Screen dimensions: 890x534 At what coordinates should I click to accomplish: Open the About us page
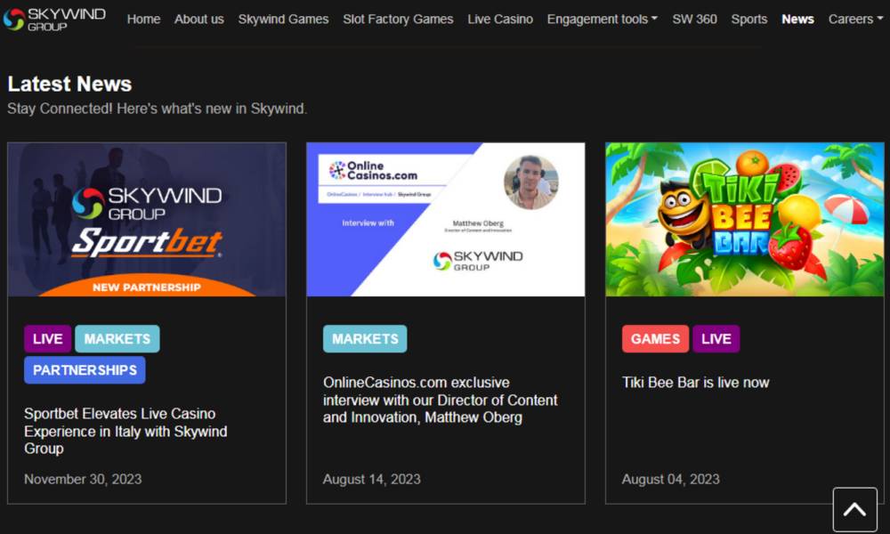[x=199, y=19]
